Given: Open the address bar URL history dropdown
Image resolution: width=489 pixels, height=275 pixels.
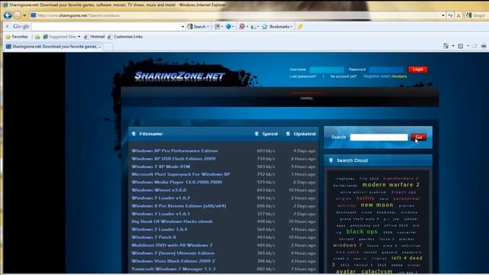Looking at the screenshot, I should pos(443,15).
